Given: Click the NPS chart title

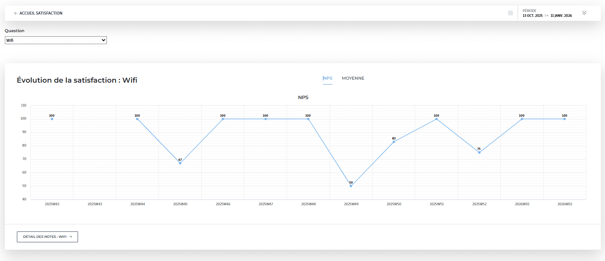Looking at the screenshot, I should (303, 98).
